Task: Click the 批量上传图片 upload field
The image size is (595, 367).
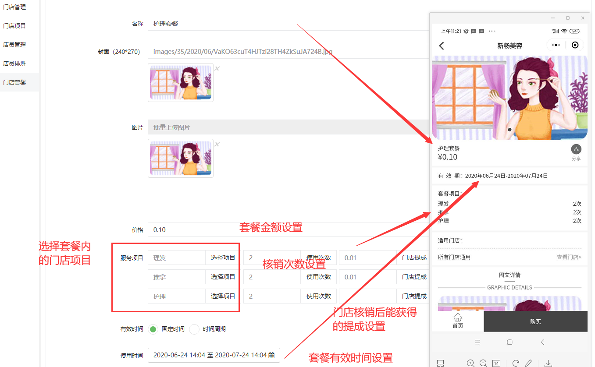Action: 288,127
